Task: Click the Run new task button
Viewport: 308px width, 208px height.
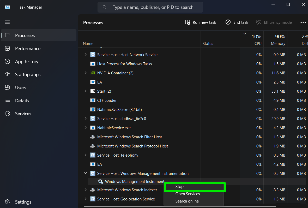Action: tap(201, 22)
